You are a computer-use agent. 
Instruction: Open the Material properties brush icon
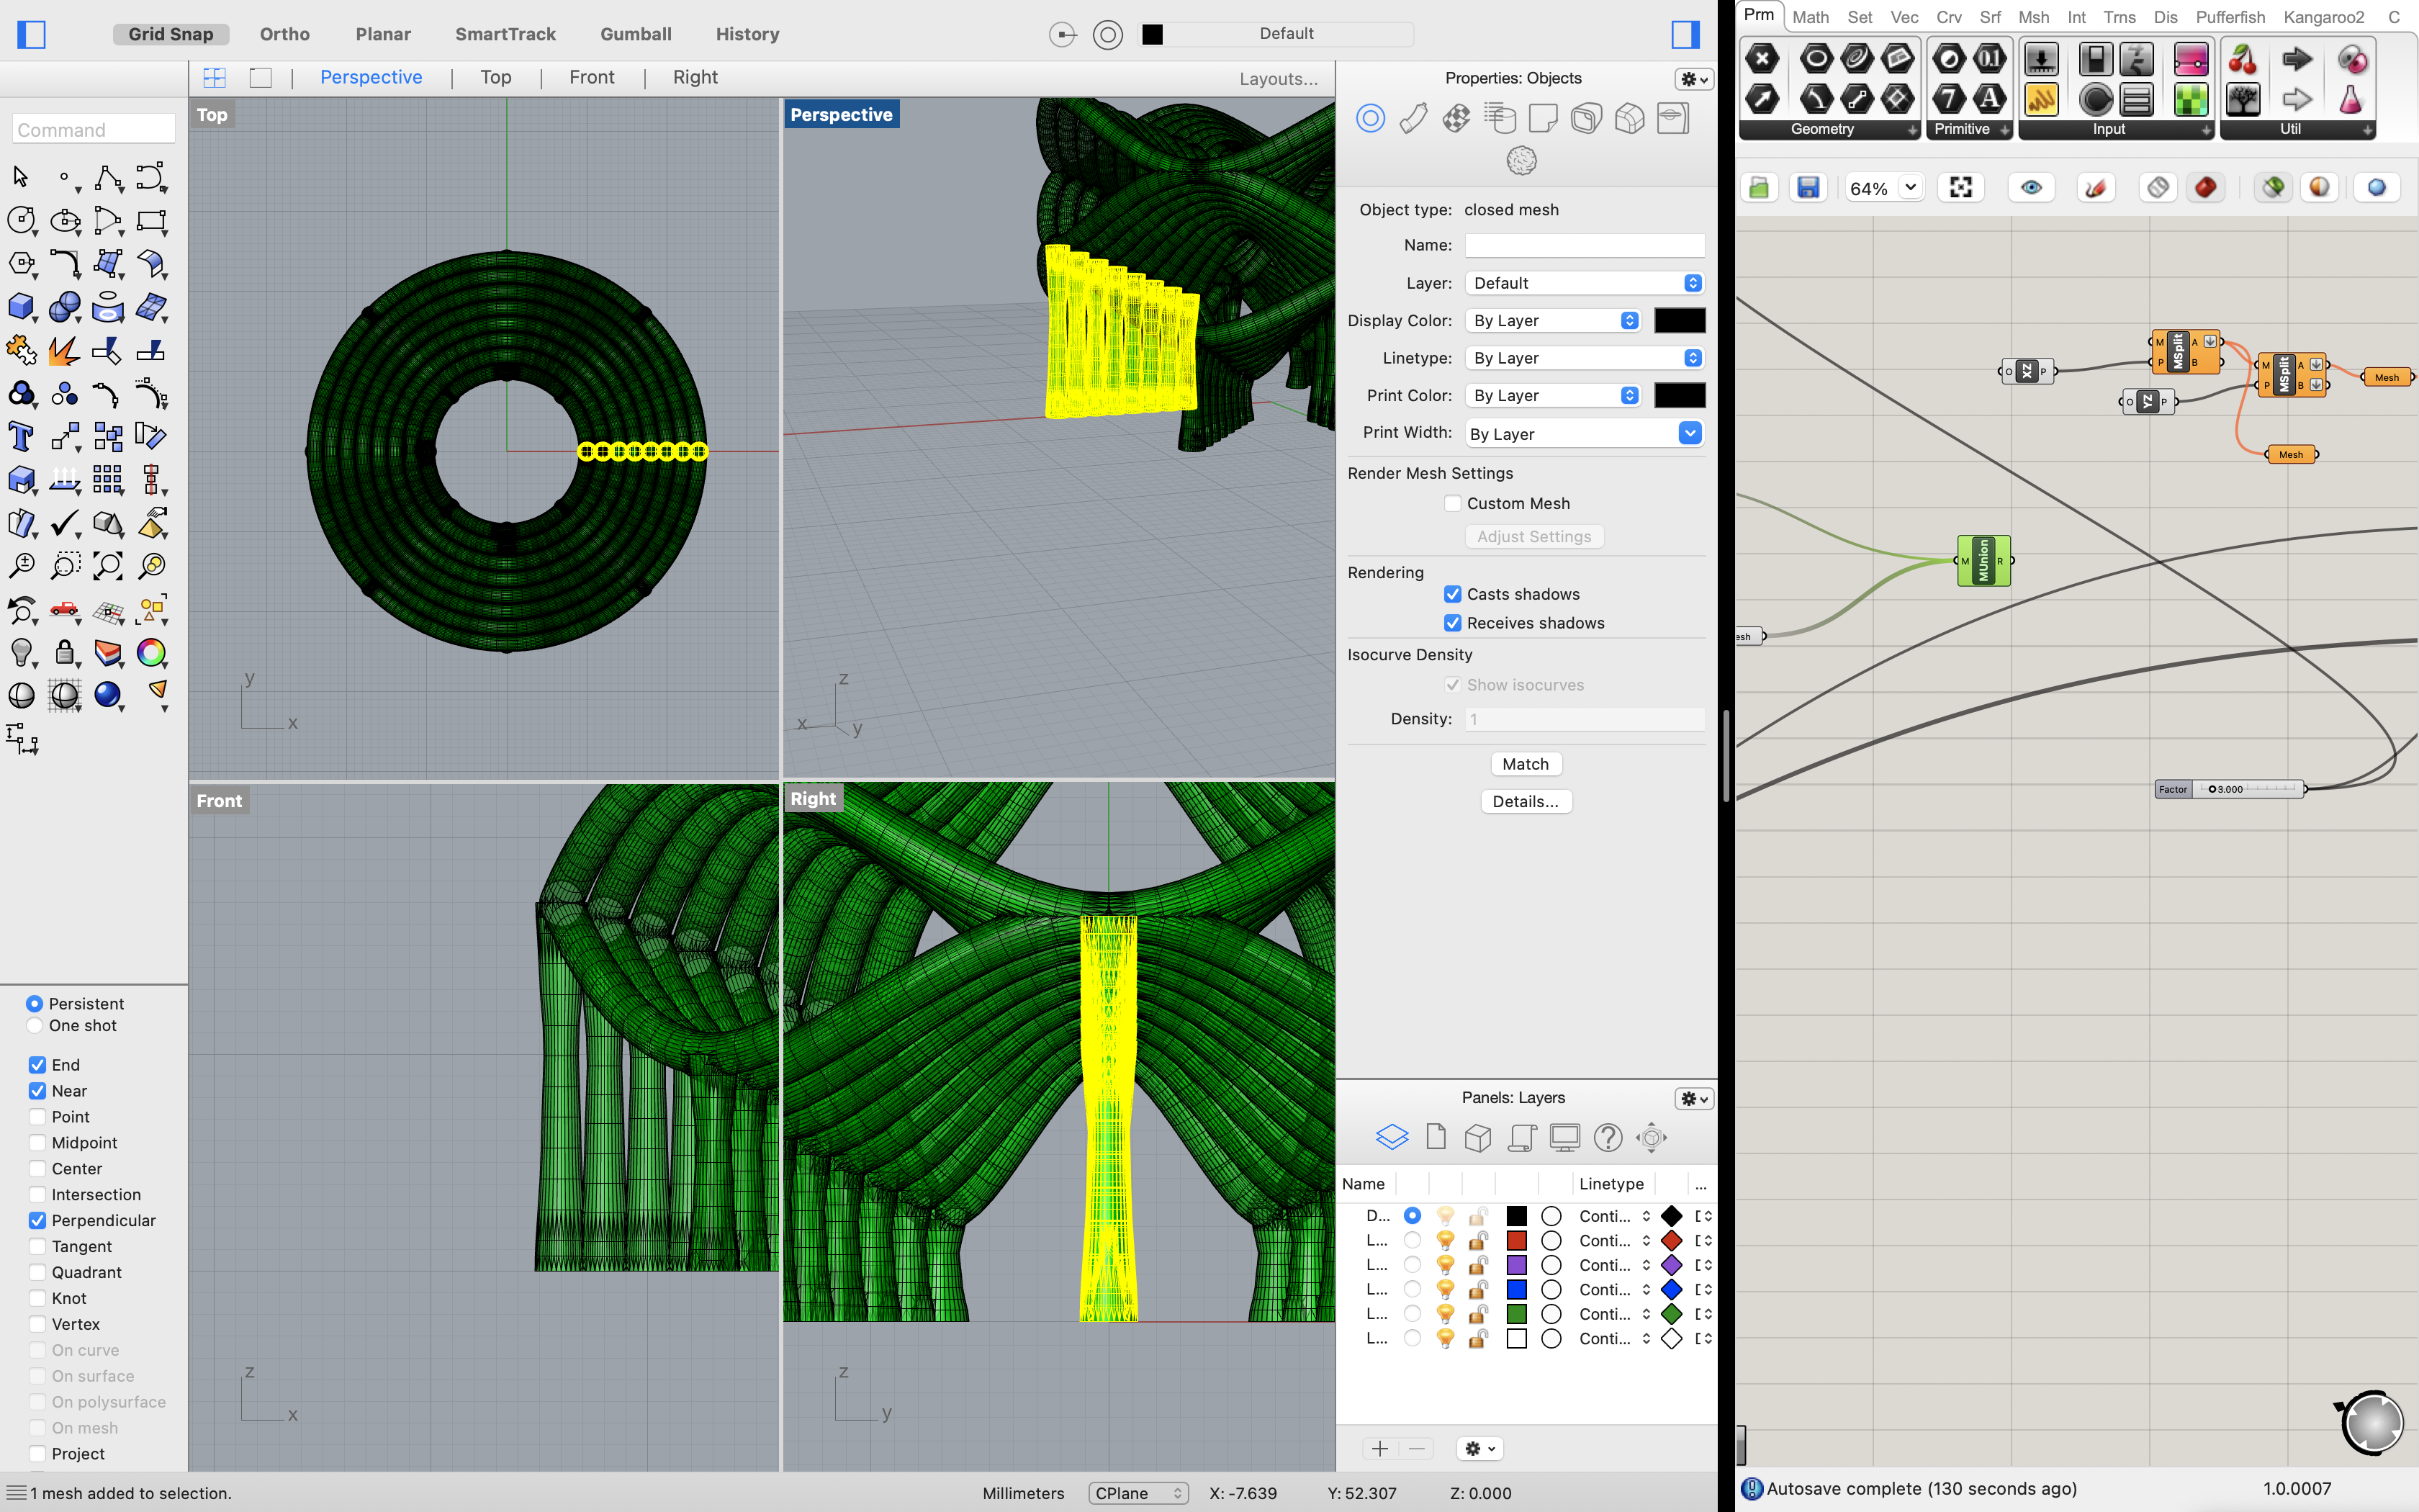(x=1413, y=119)
